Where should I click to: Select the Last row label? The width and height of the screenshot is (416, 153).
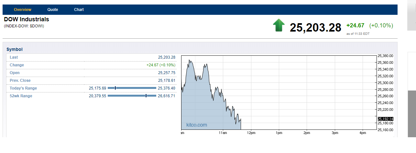click(x=14, y=57)
